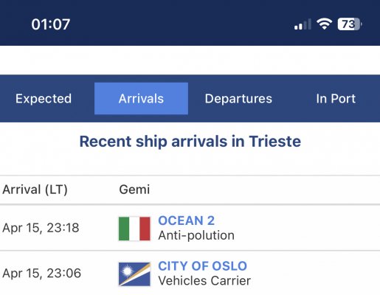The height and width of the screenshot is (295, 380).
Task: Click the Marshall Islands flag icon
Action: coord(134,274)
